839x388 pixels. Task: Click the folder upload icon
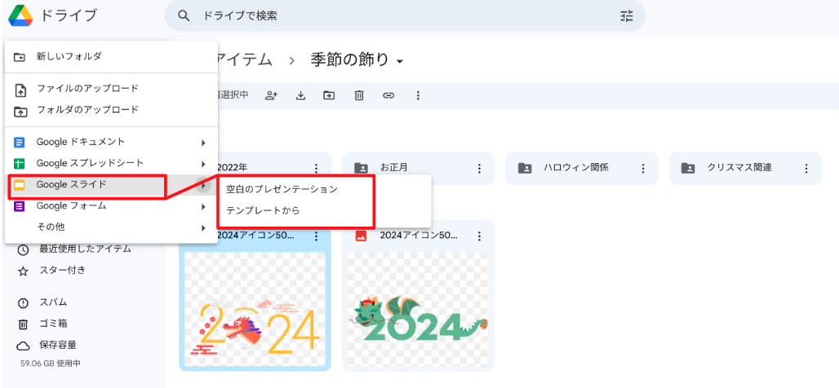tap(20, 111)
